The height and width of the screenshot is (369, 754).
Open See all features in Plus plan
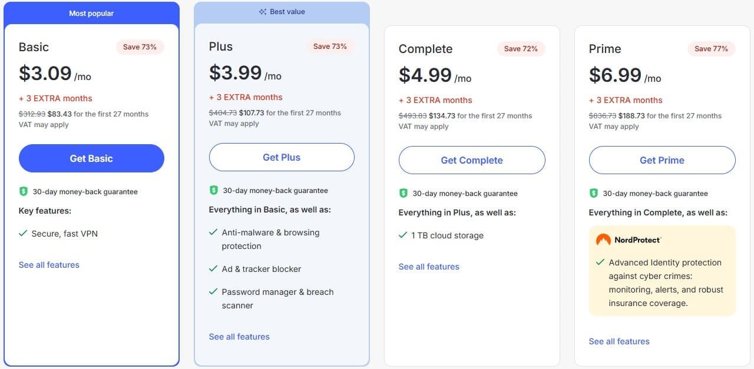point(239,337)
